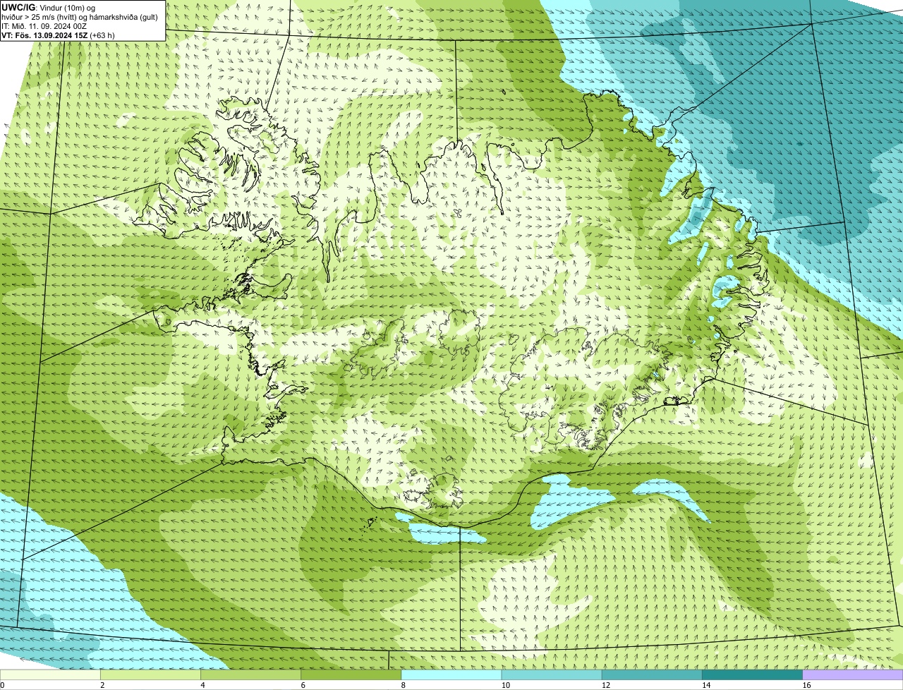Click the darker green 6–8 legend swatch
This screenshot has width=903, height=690.
click(351, 674)
